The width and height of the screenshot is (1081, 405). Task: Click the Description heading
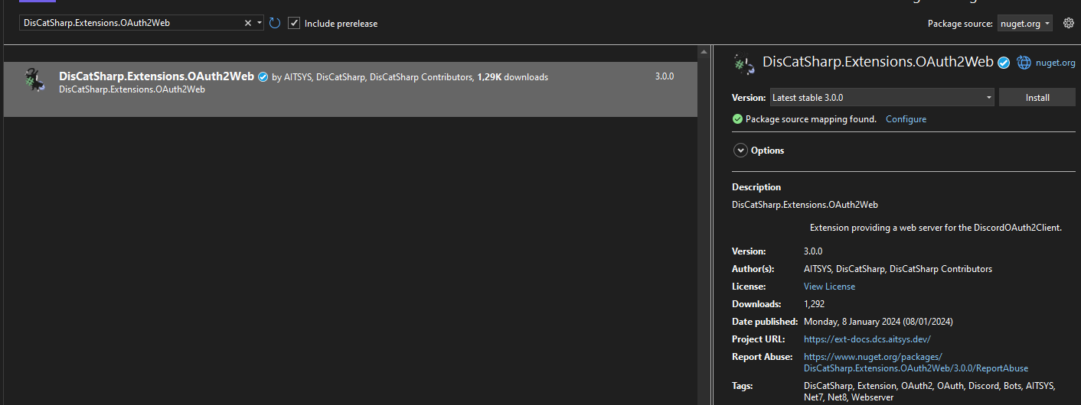coord(756,187)
